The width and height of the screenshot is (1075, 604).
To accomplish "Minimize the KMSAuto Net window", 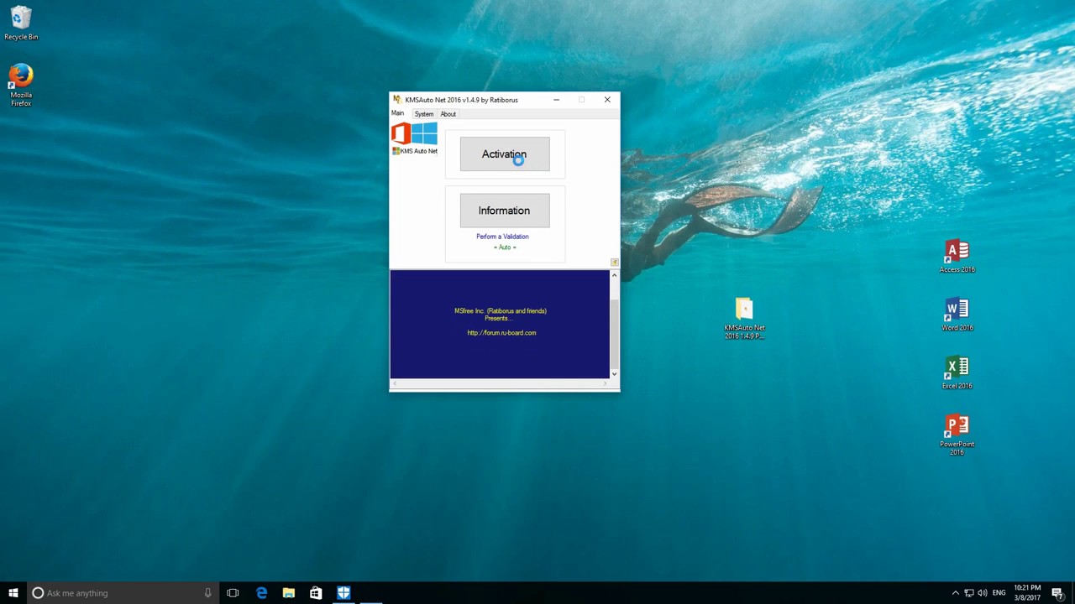I will point(556,100).
